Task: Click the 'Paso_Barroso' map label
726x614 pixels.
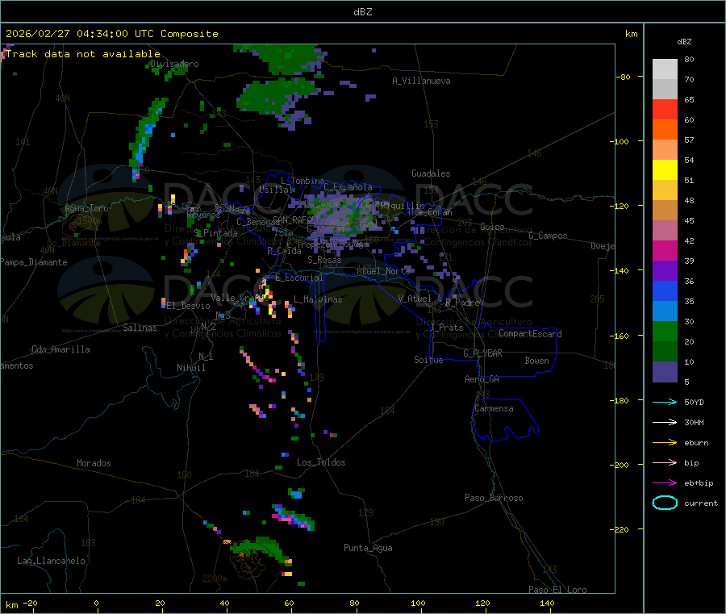Action: pyautogui.click(x=494, y=498)
